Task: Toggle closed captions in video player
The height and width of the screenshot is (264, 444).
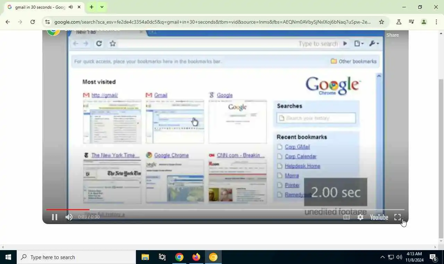Action: point(346,217)
